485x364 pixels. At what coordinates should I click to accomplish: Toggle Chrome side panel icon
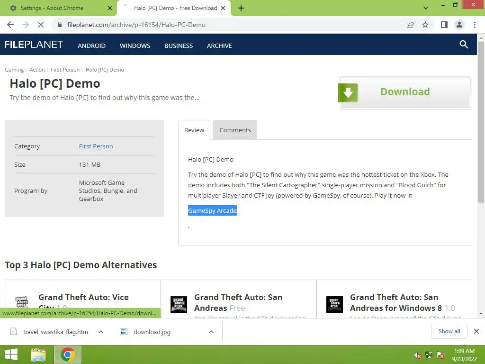pyautogui.click(x=444, y=25)
